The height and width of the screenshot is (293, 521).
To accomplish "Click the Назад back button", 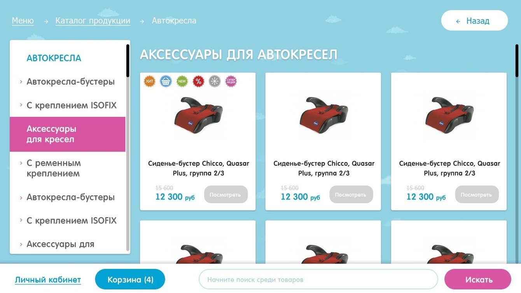I will click(x=474, y=21).
